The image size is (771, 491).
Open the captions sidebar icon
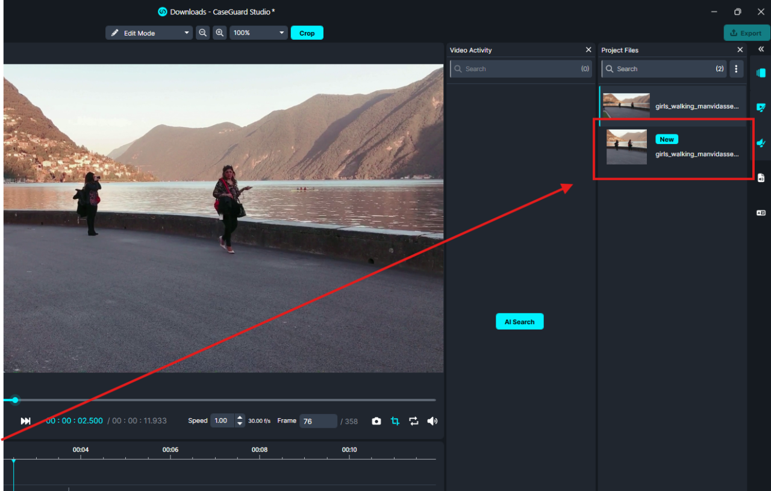(x=761, y=213)
